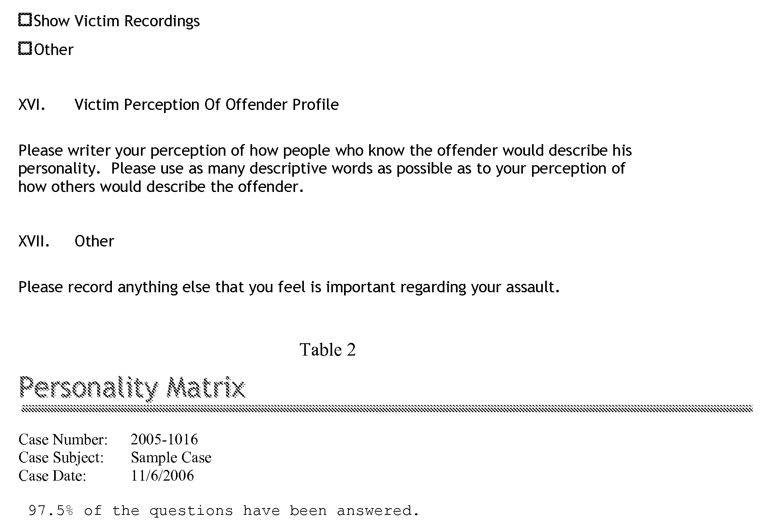Click the hatched divider under Personality Matrix
The image size is (767, 528).
(x=386, y=409)
